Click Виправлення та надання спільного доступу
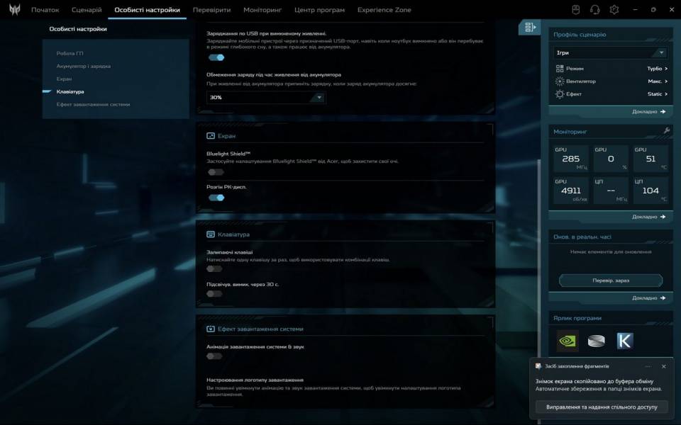Viewport: 681px width, 425px height. [602, 407]
